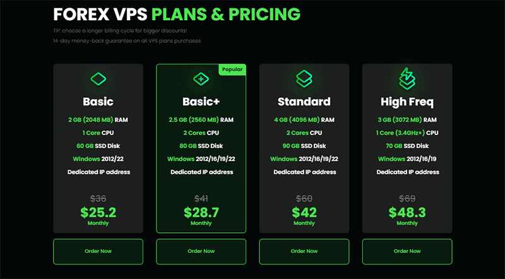
Task: Click the $42 Standard price
Action: pos(304,212)
